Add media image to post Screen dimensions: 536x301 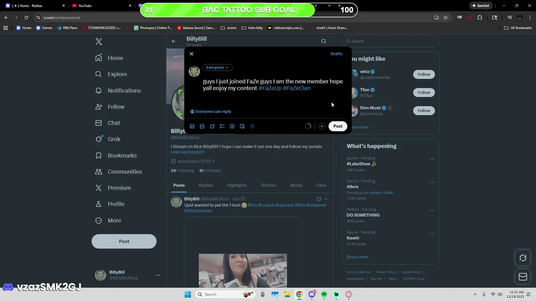(x=192, y=126)
